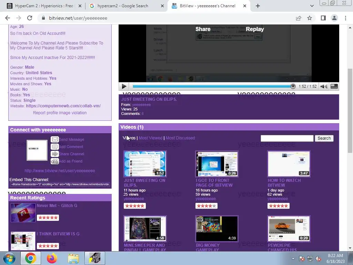This screenshot has width=353, height=265.
Task: Open the Send Message link
Action: [72, 139]
